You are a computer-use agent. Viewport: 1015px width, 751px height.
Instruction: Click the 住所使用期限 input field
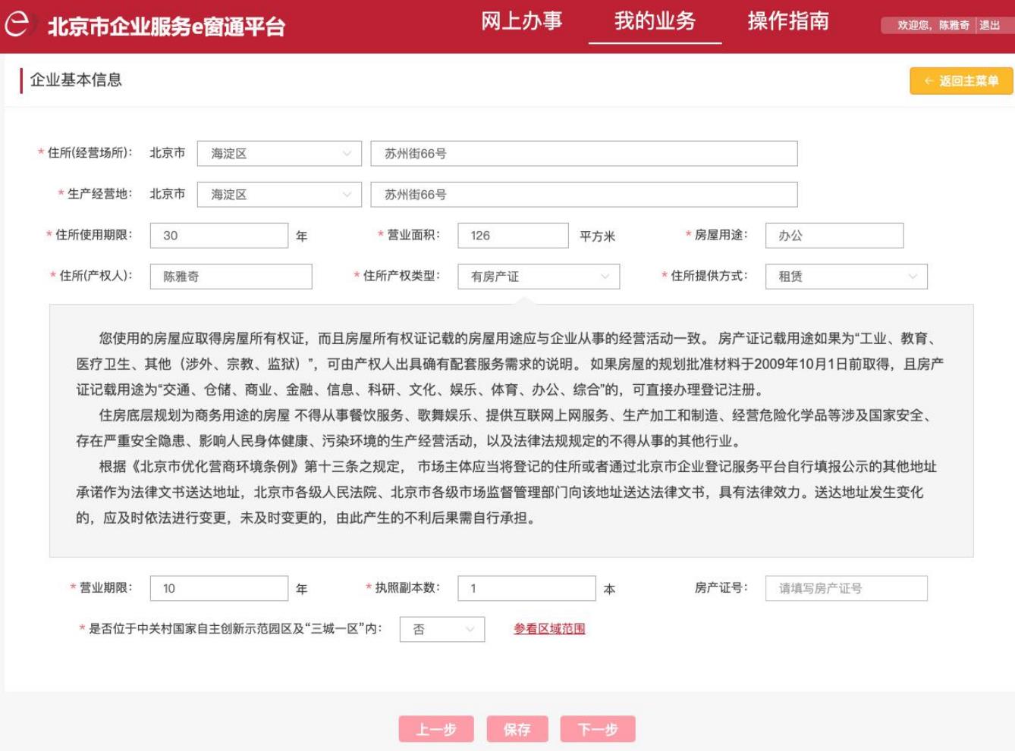point(218,236)
